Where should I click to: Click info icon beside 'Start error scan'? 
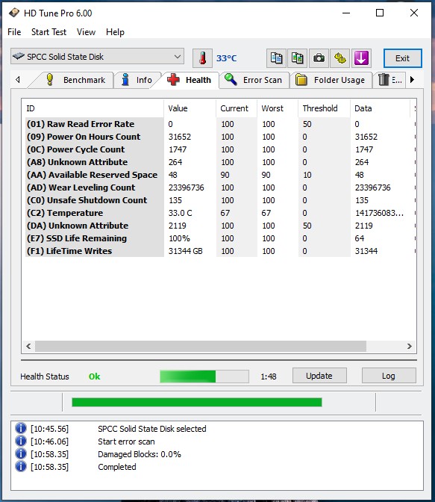coord(21,441)
